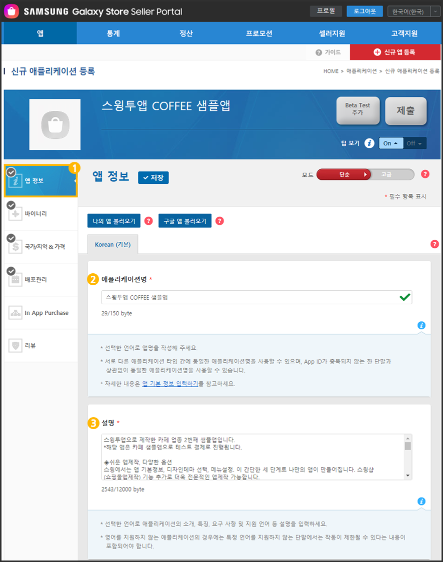Click the 애플리케이션명 text input field
Image resolution: width=443 pixels, height=562 pixels.
click(x=250, y=297)
